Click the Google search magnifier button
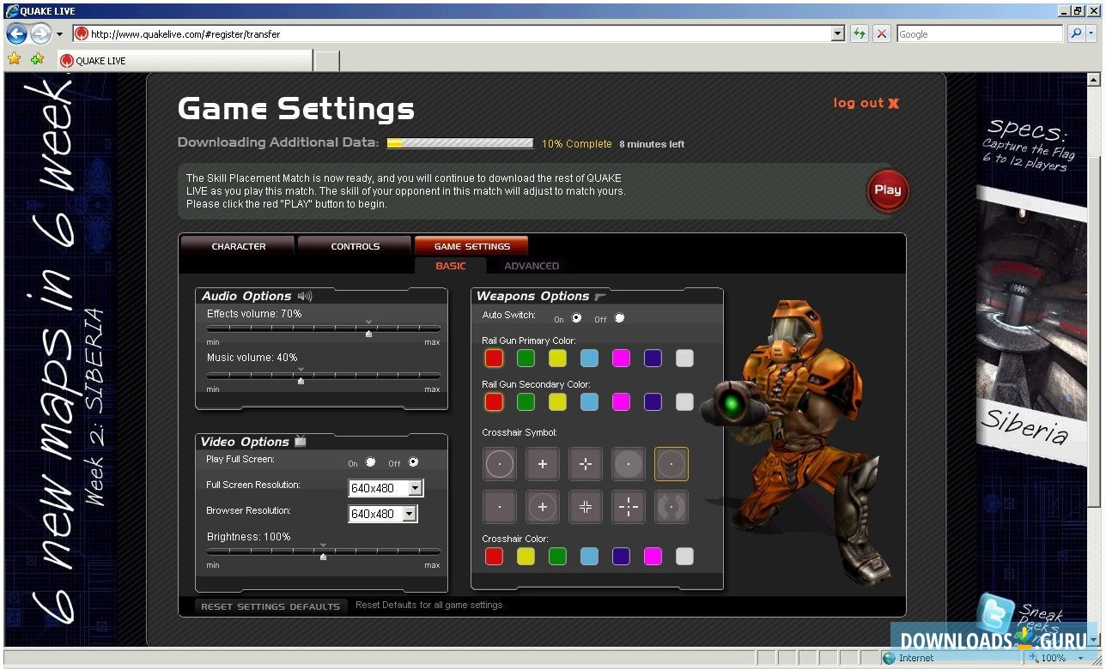The width and height of the screenshot is (1106, 669). pyautogui.click(x=1076, y=34)
